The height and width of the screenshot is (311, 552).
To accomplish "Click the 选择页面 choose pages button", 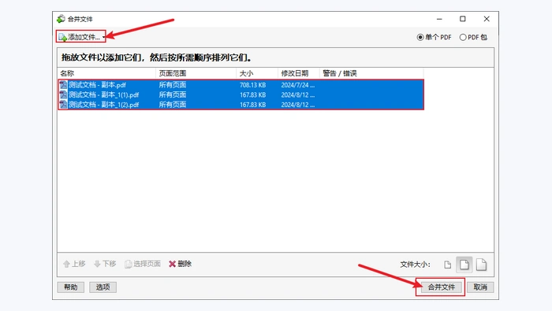I will click(x=143, y=264).
